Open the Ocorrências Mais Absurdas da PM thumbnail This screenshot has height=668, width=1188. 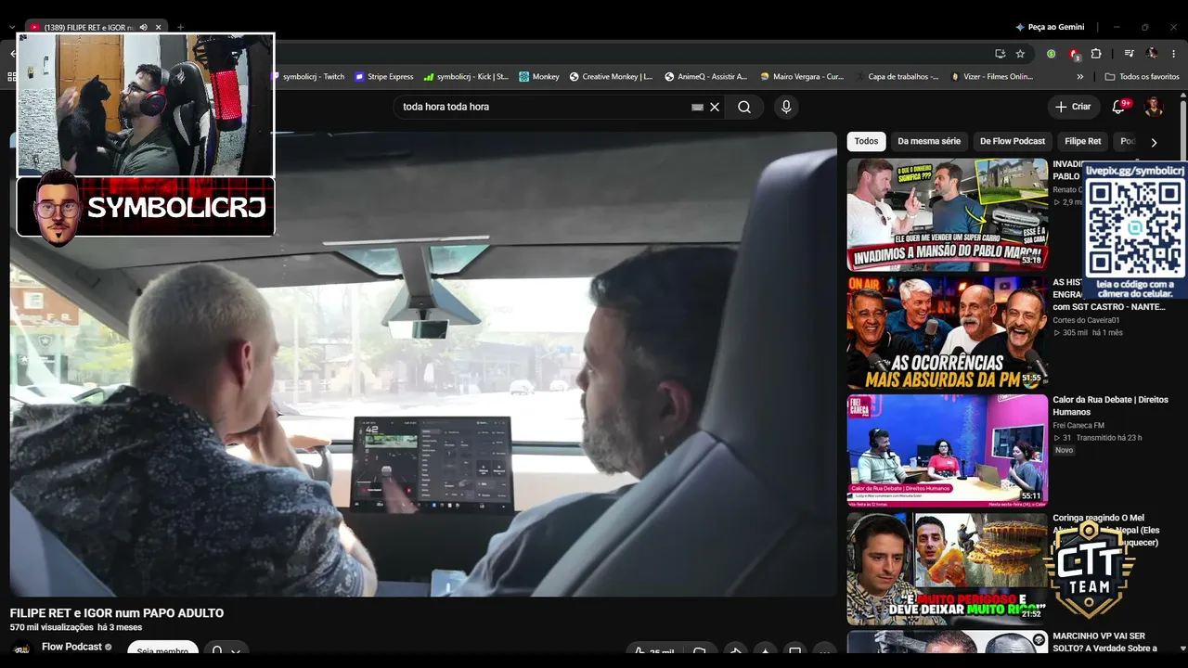947,332
